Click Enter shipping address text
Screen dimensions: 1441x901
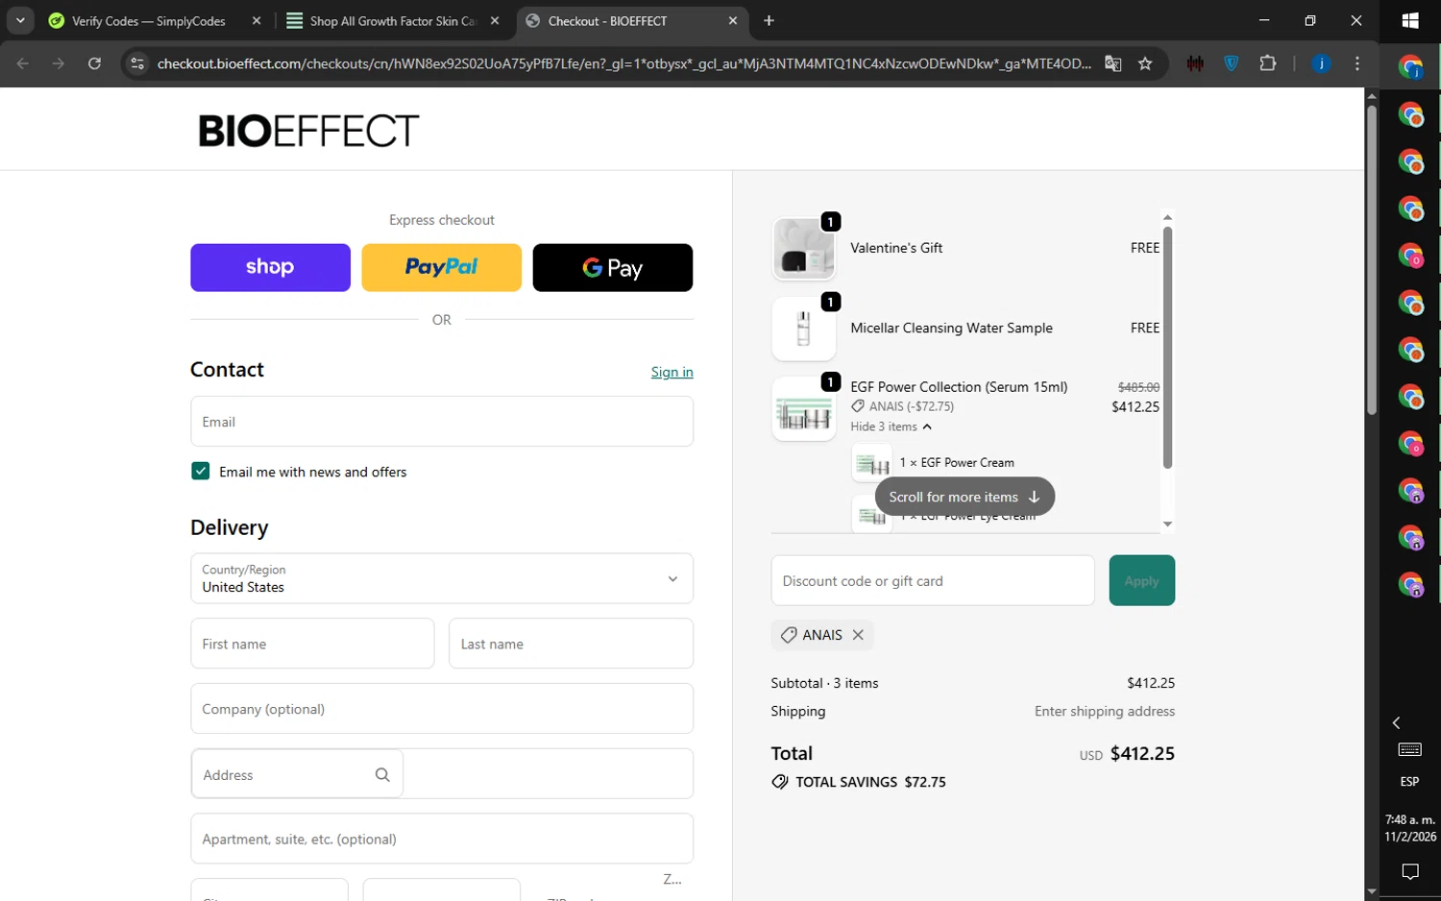1105,711
